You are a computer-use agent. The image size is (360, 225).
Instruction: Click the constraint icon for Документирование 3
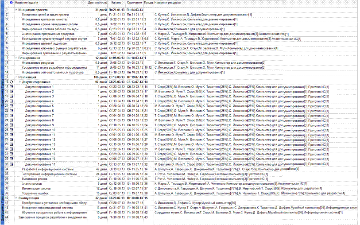[x=12, y=97]
